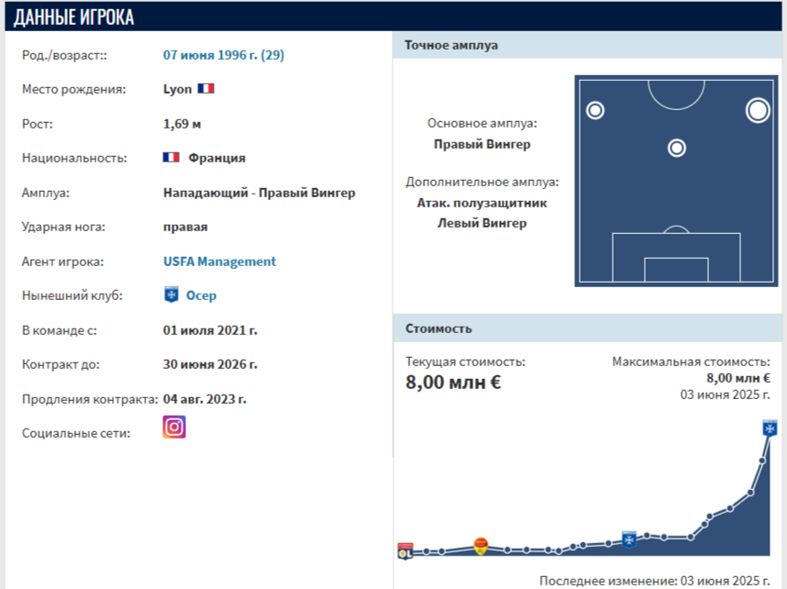Click the Текущая стоимость label

(x=465, y=361)
